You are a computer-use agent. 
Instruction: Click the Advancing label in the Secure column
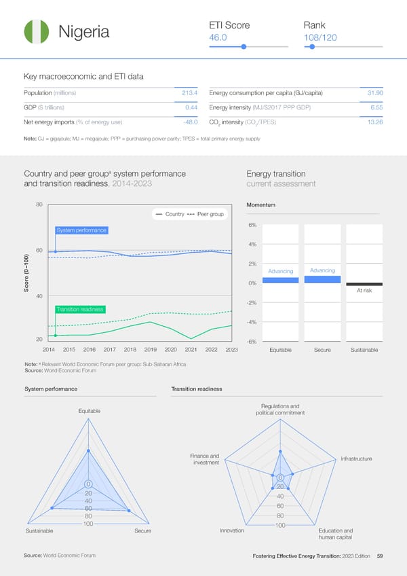(x=322, y=270)
